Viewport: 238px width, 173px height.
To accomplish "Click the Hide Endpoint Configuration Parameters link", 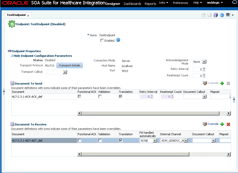I will pos(43,56).
